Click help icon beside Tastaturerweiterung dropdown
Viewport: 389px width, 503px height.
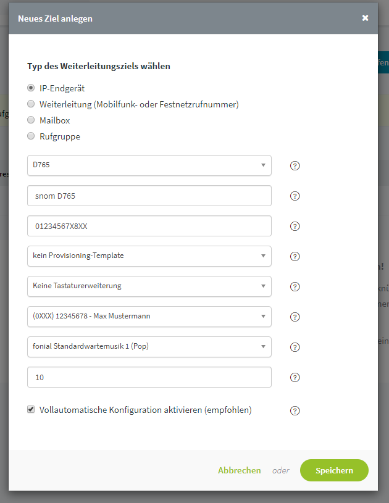coord(295,286)
